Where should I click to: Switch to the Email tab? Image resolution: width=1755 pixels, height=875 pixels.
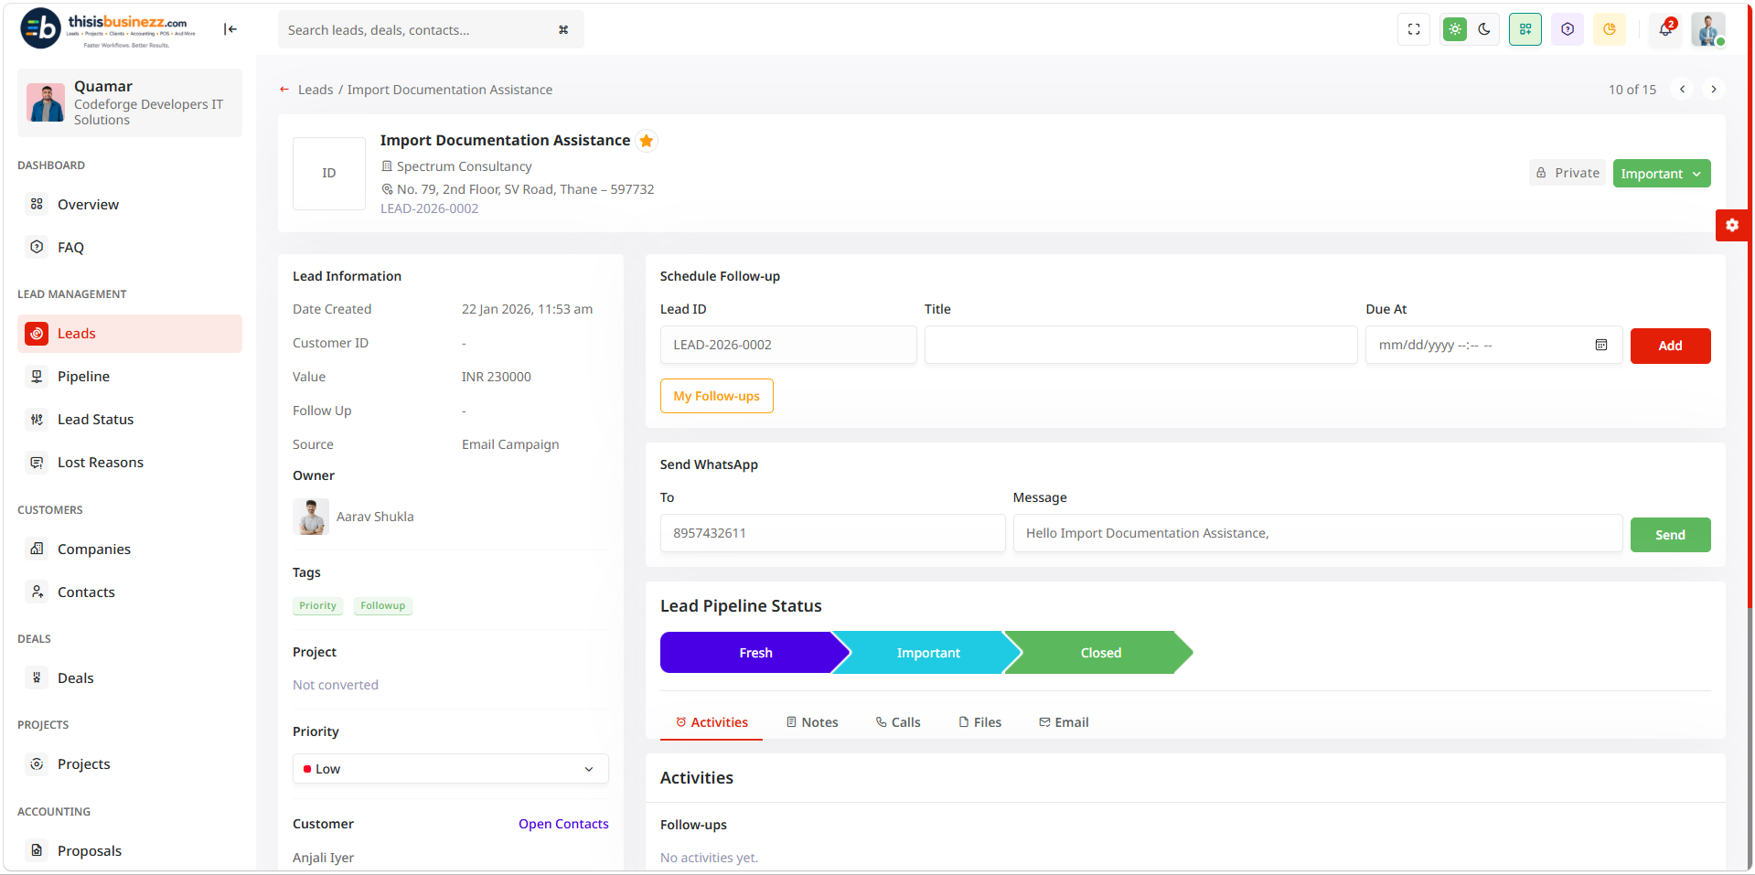point(1064,722)
